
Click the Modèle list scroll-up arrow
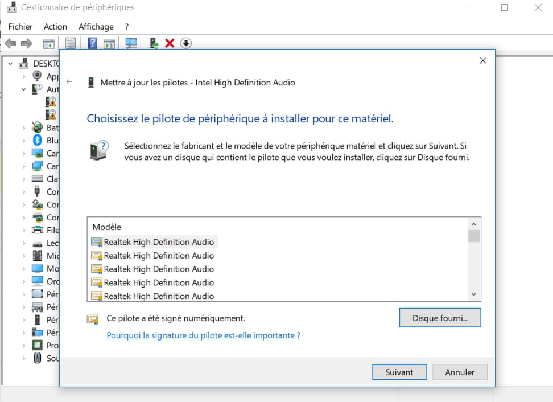point(474,224)
